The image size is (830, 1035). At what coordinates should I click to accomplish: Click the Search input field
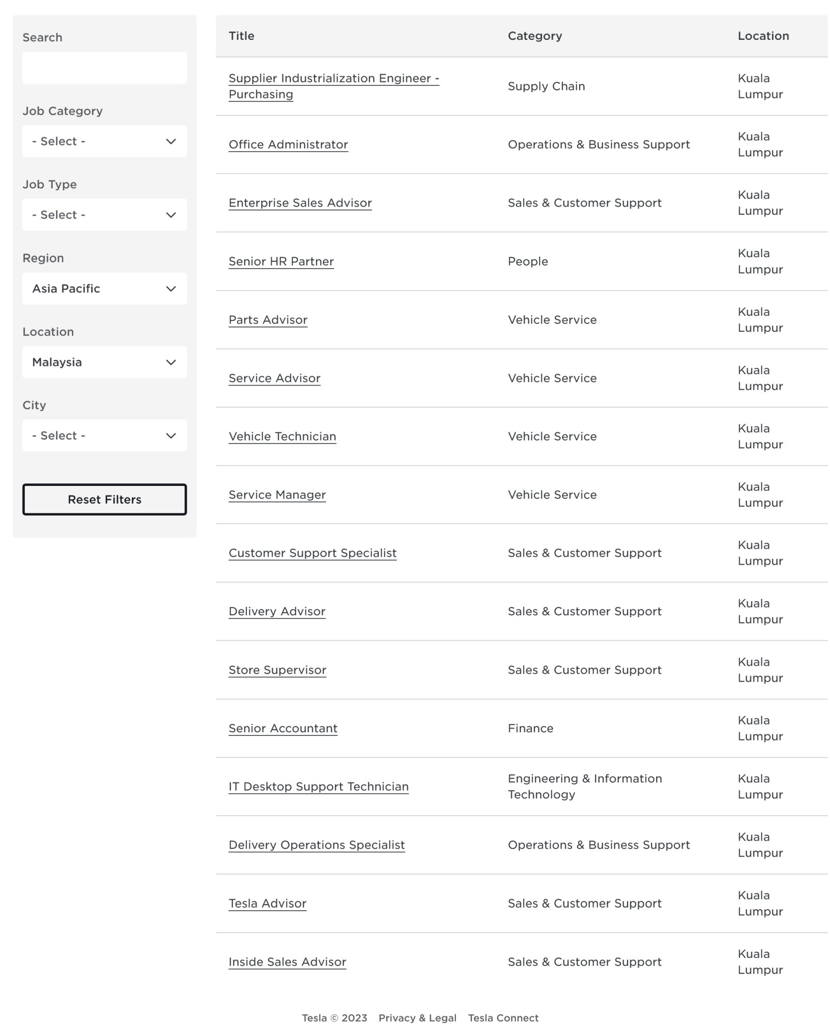point(105,68)
